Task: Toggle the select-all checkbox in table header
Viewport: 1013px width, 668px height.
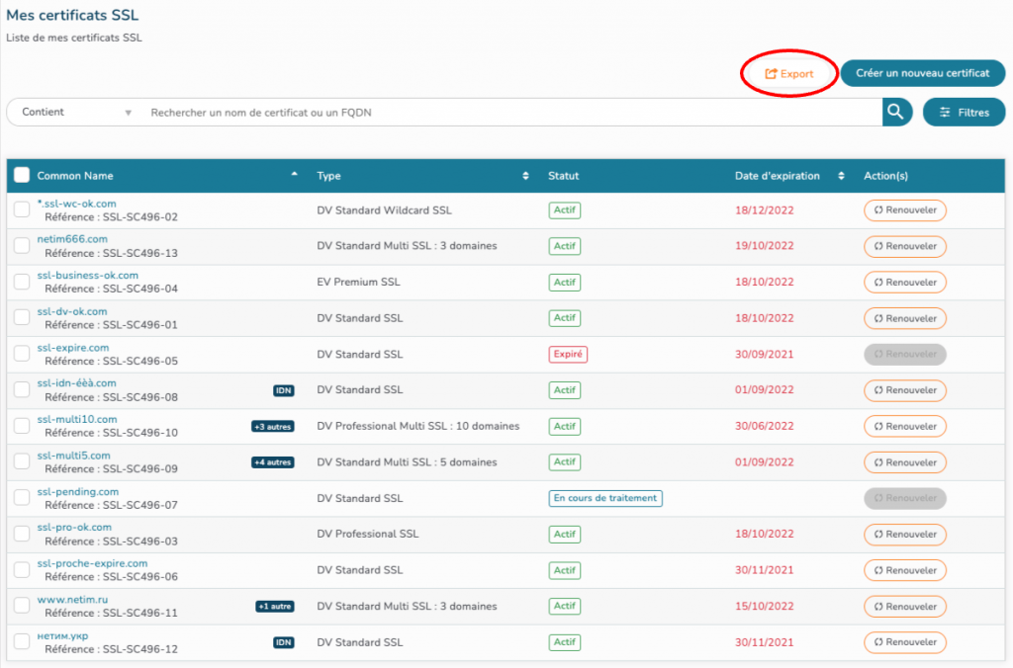Action: [22, 176]
